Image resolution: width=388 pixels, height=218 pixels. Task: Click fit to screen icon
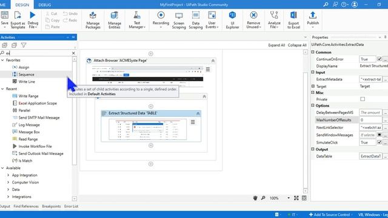(x=296, y=198)
